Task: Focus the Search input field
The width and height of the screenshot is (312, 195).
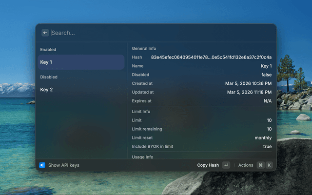Action: [146, 33]
